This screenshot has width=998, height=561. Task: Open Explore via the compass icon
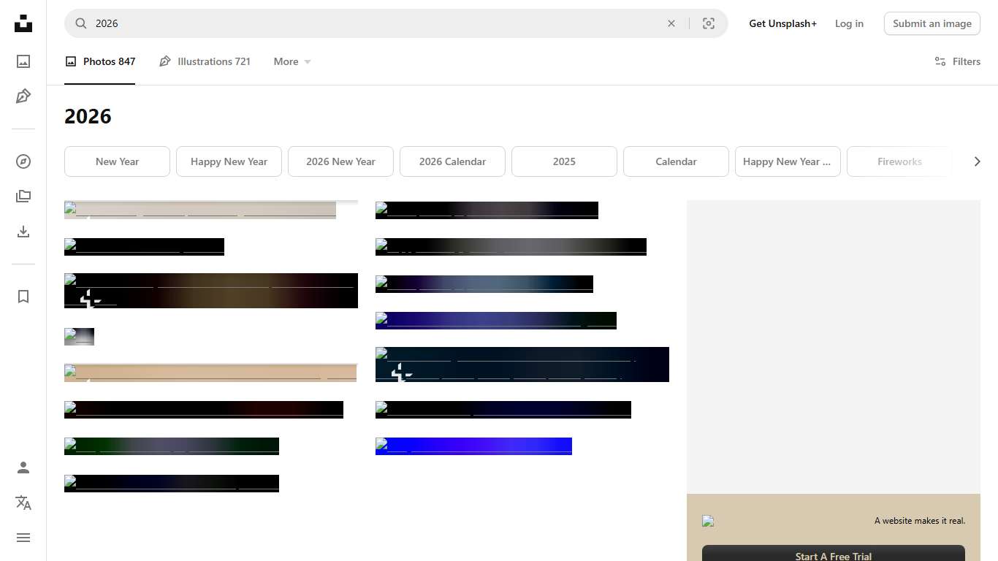(x=23, y=161)
